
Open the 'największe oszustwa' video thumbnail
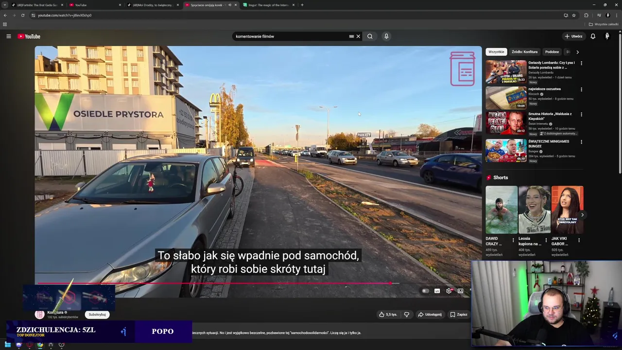coord(506,98)
